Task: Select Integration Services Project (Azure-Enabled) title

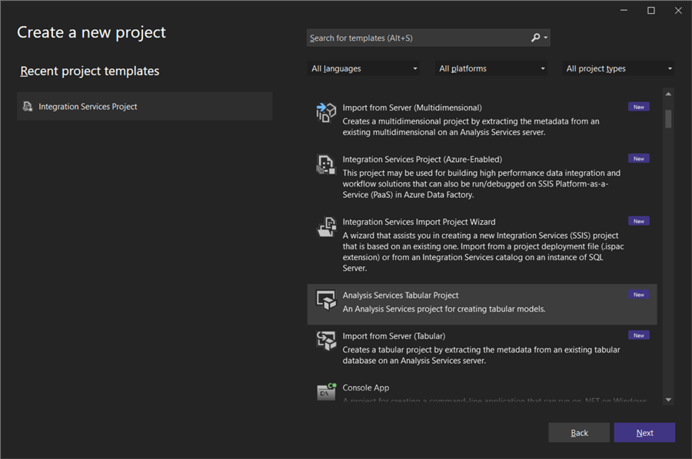Action: coord(422,159)
